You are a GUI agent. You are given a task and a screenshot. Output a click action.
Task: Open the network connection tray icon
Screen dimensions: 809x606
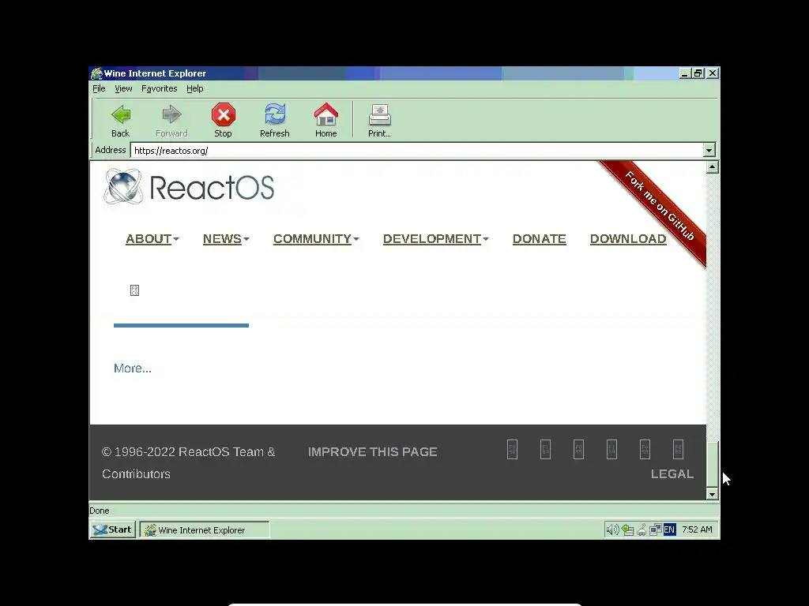(655, 529)
